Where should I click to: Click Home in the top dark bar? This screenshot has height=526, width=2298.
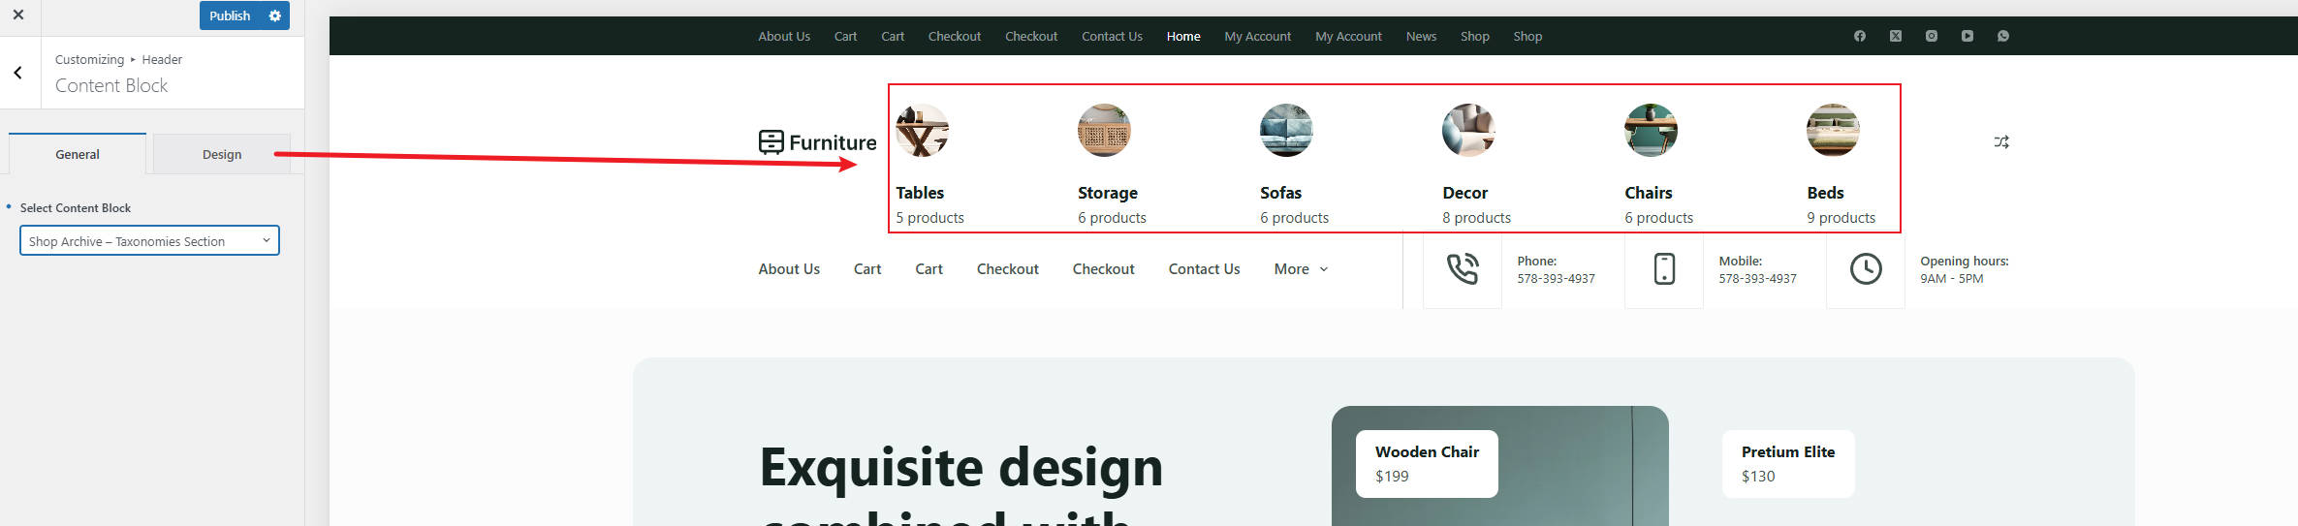point(1183,36)
